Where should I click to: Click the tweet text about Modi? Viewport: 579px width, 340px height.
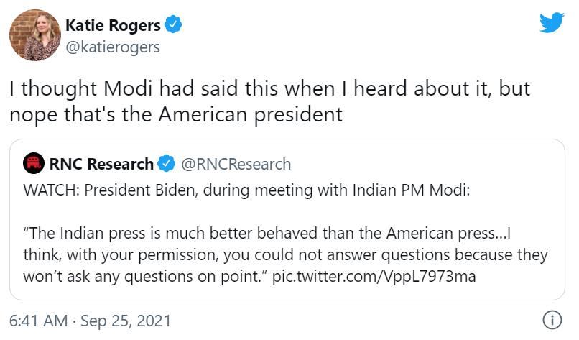[270, 101]
